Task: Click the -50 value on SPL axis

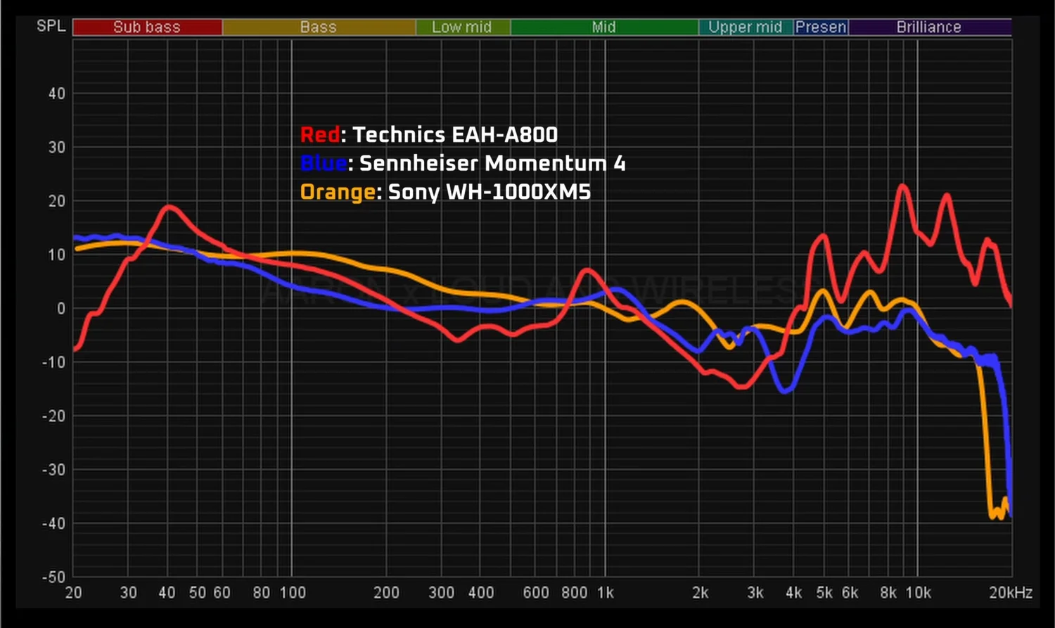Action: 54,577
